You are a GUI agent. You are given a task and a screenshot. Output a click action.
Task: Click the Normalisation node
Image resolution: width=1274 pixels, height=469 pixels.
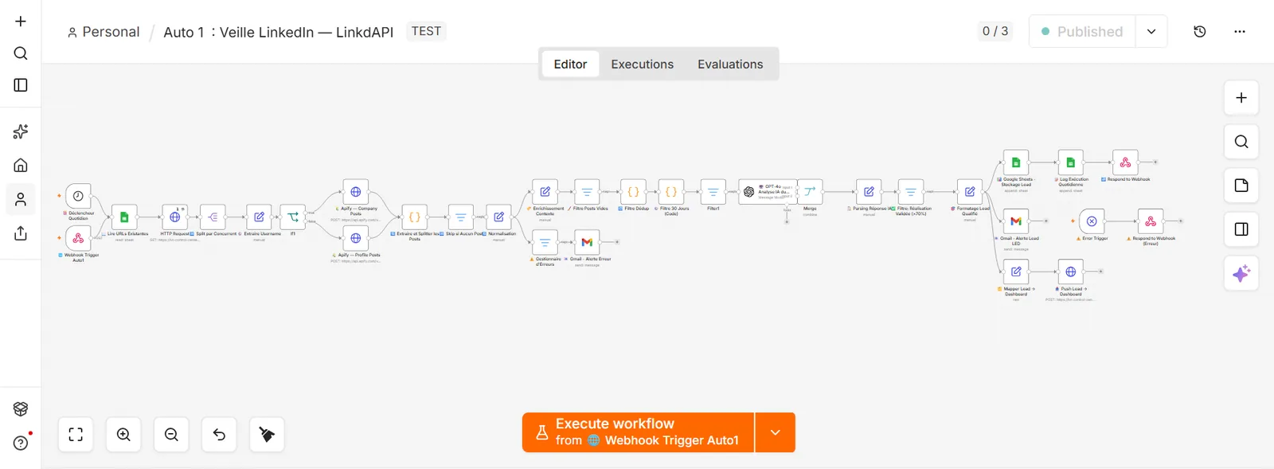coord(498,217)
